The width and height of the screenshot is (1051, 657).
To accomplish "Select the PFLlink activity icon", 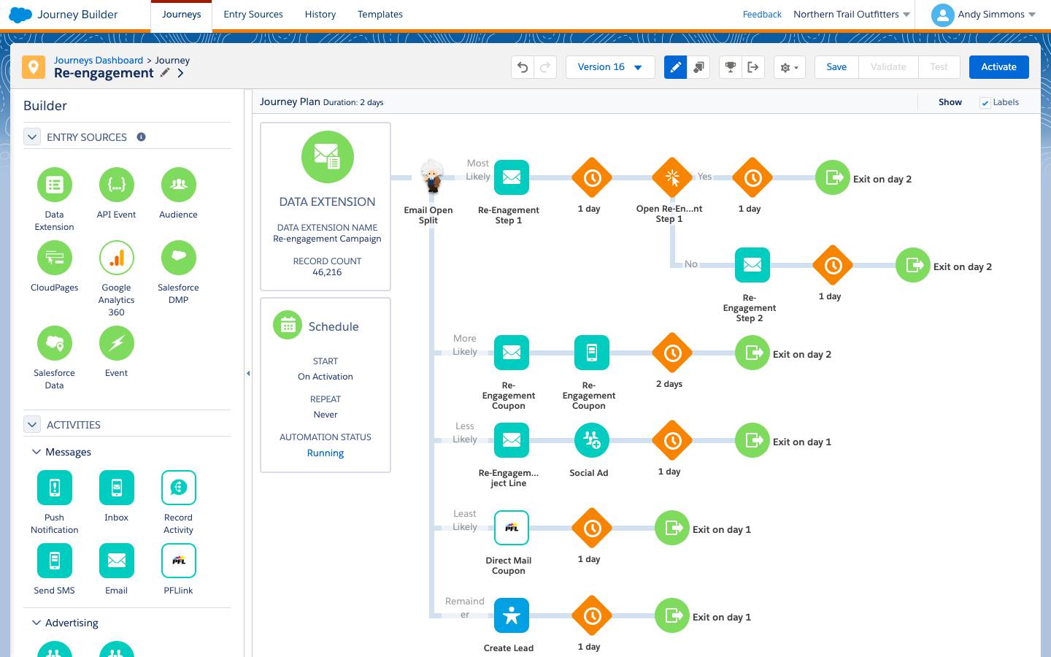I will 179,561.
